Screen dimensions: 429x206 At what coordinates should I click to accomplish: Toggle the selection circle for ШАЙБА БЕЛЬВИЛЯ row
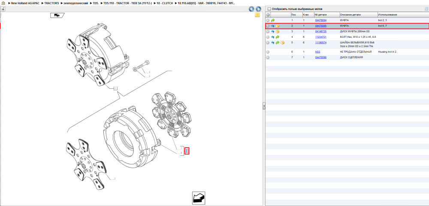pos(268,42)
